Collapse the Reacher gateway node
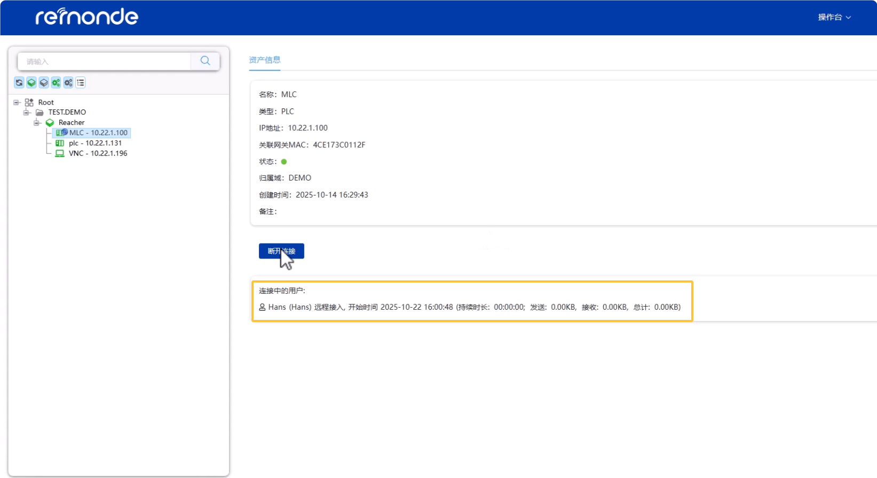This screenshot has width=877, height=478. pos(37,123)
